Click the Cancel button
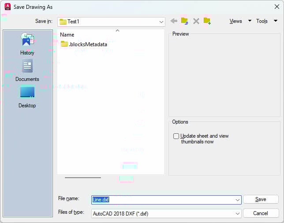This screenshot has width=284, height=223. coord(261,213)
